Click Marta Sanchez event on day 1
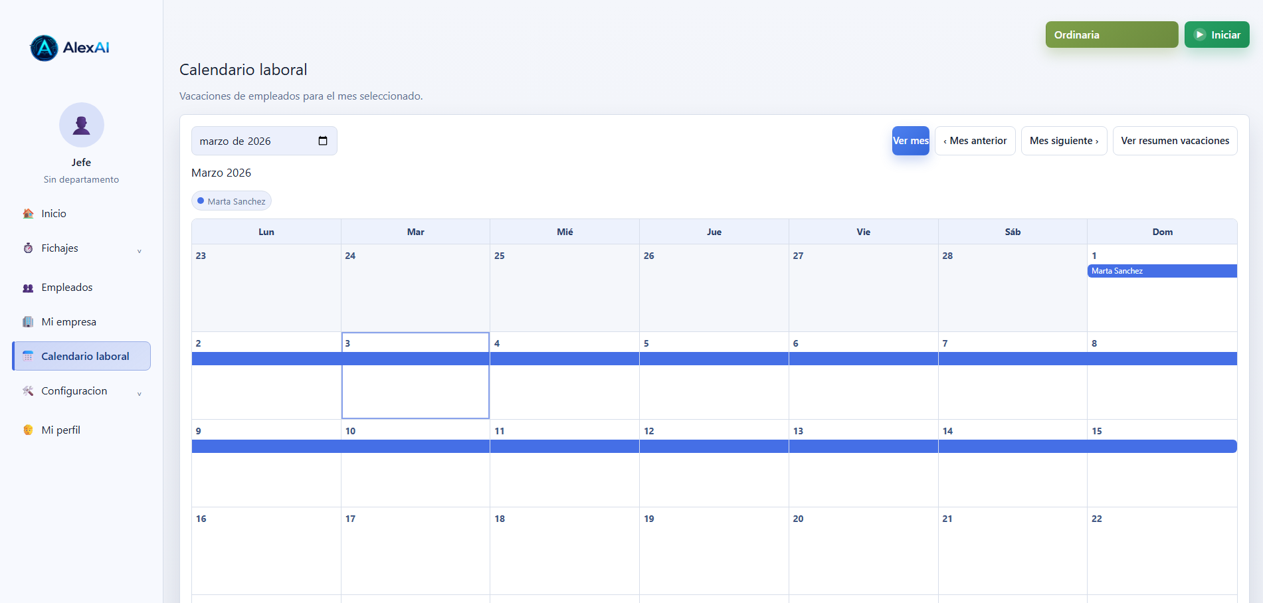1263x603 pixels. click(x=1162, y=271)
